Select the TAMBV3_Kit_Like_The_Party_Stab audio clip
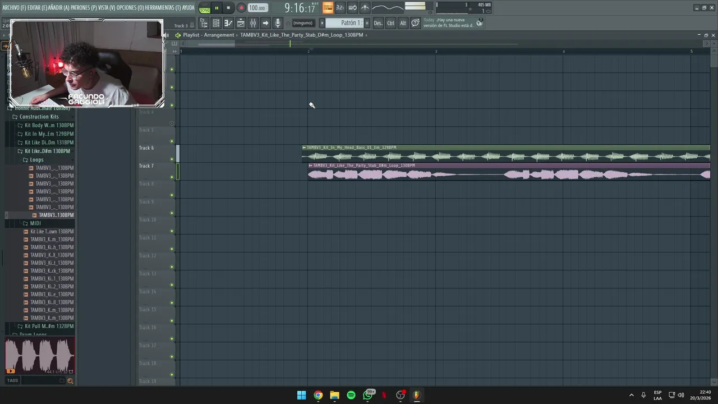The width and height of the screenshot is (718, 404). (x=509, y=172)
